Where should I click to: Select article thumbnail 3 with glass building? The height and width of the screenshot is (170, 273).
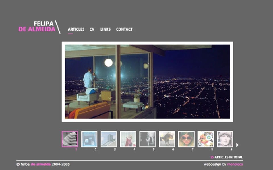pos(109,139)
